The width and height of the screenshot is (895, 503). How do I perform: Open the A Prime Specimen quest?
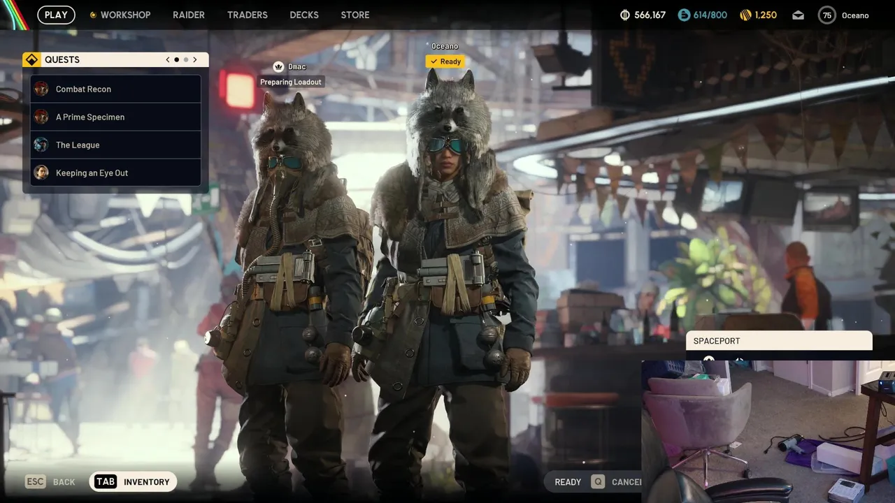point(115,117)
